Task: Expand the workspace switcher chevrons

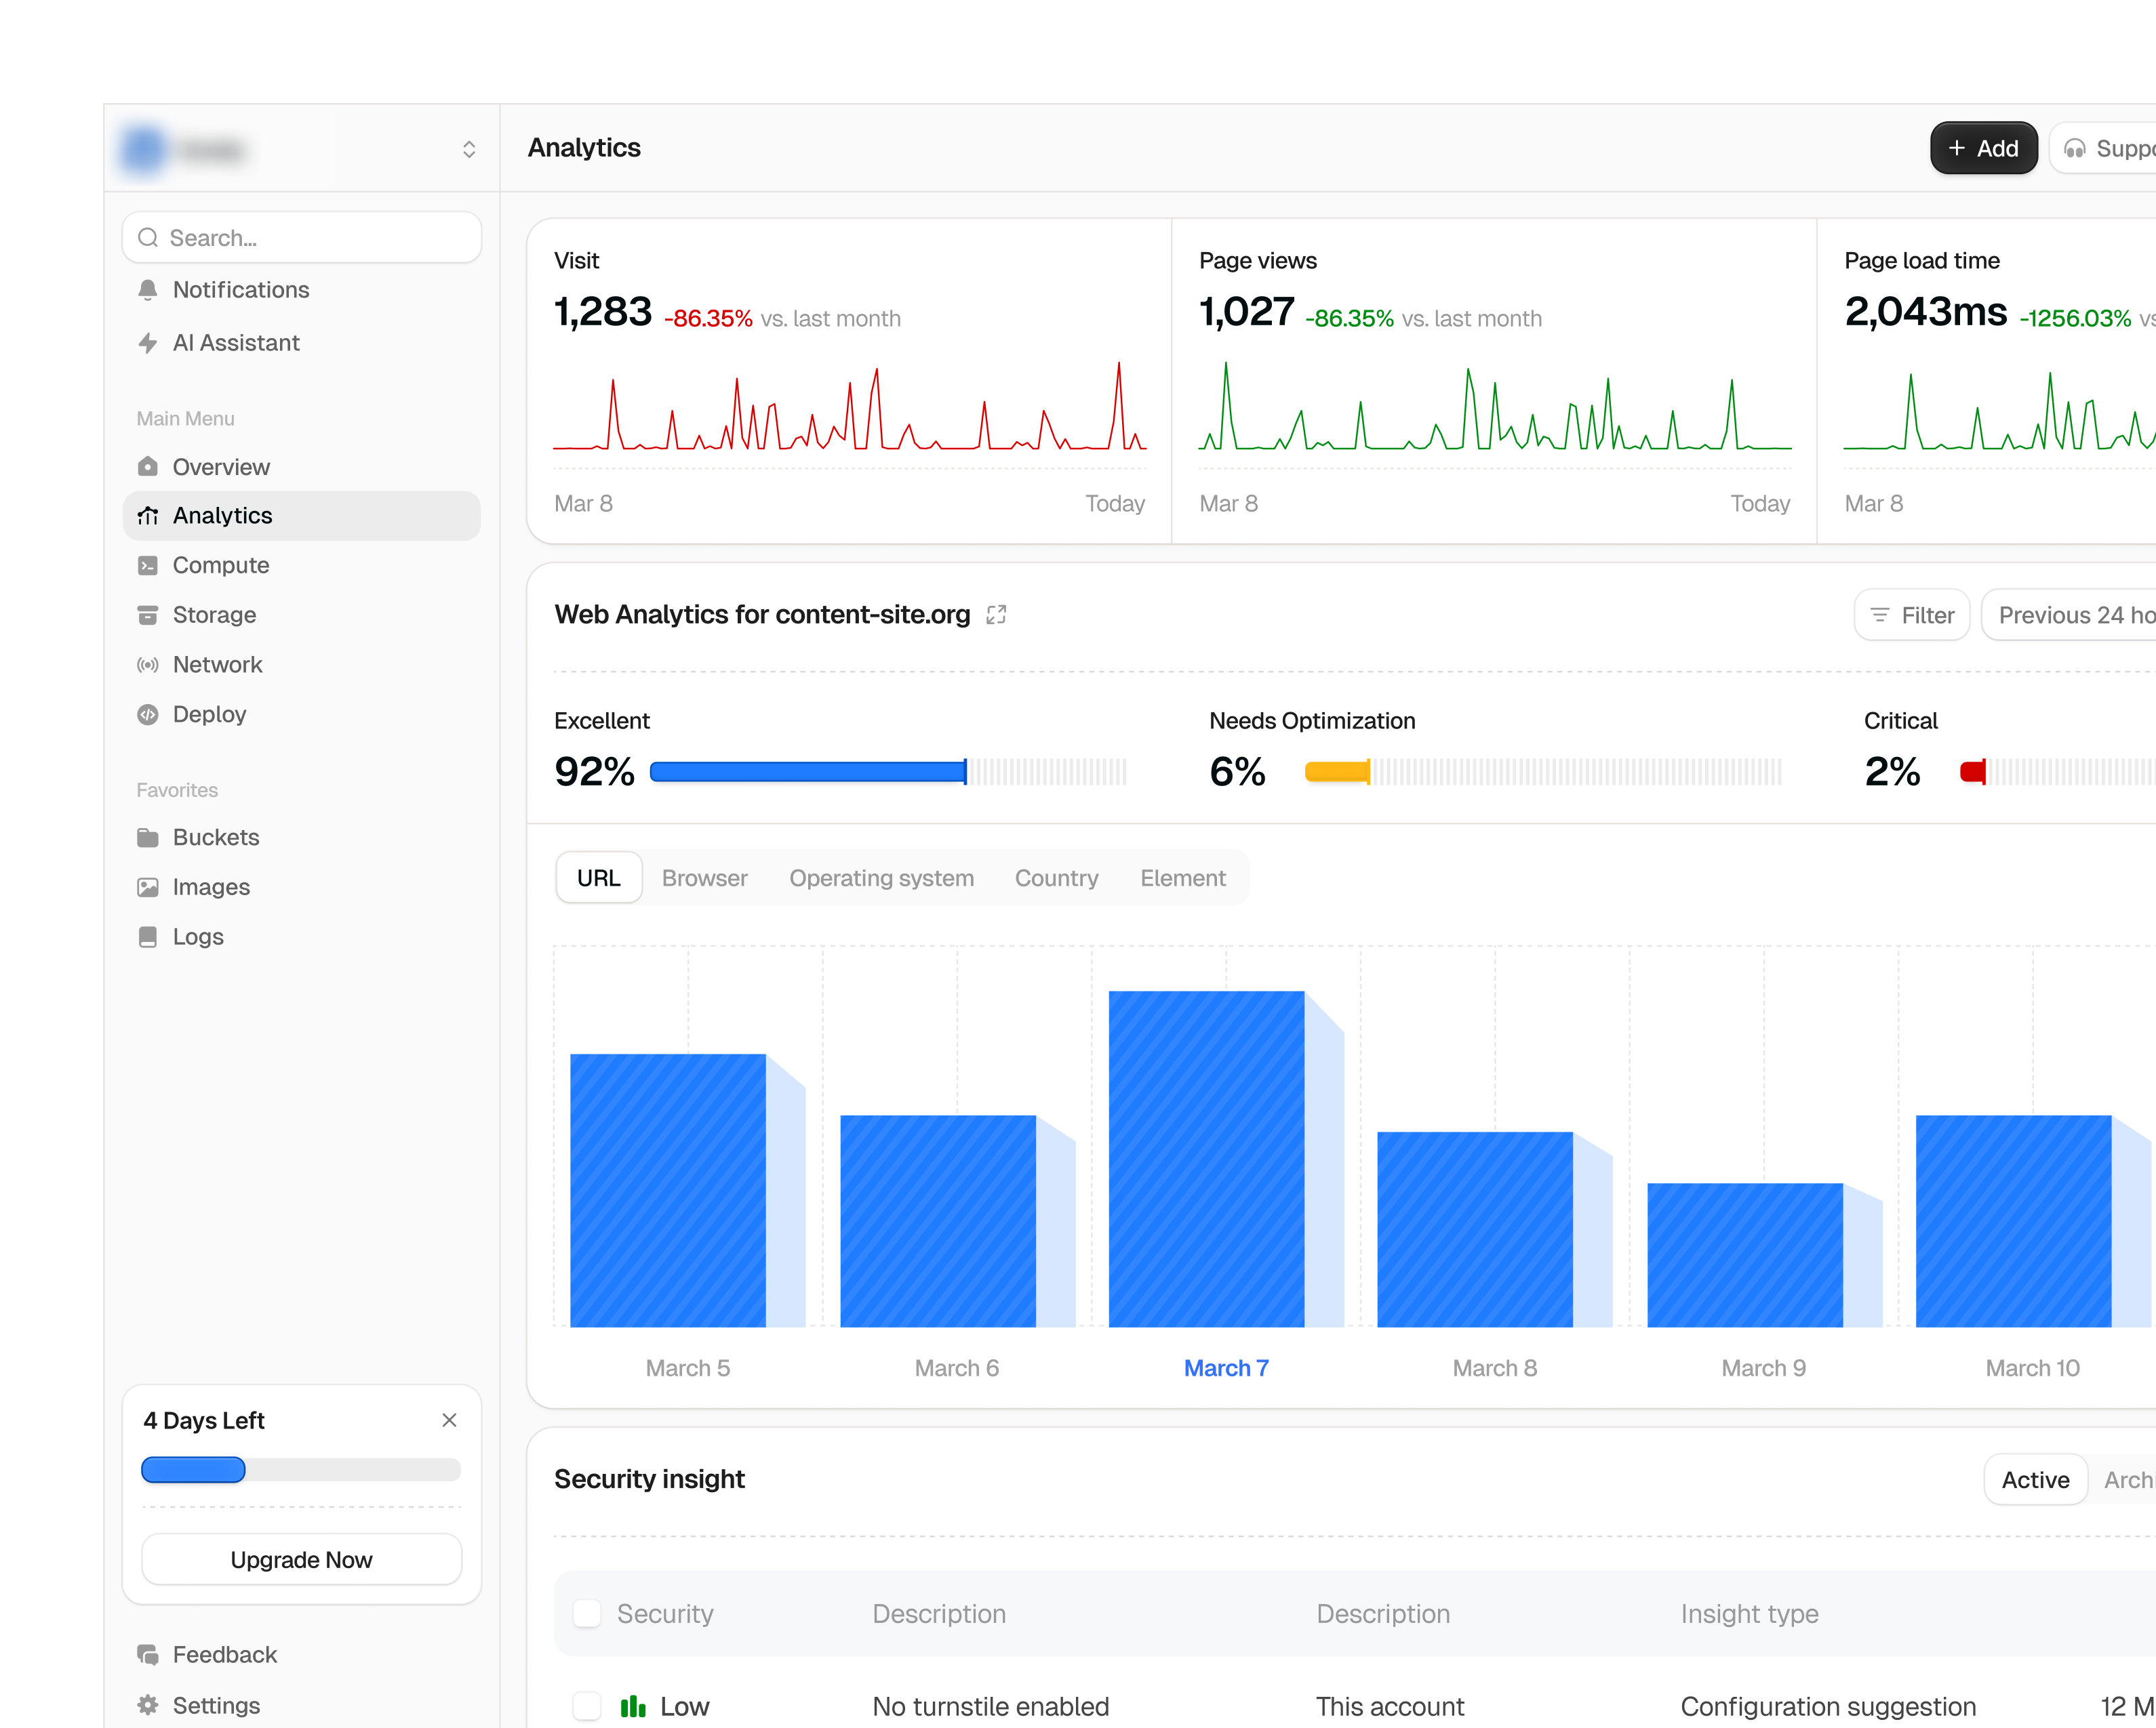Action: [x=469, y=149]
